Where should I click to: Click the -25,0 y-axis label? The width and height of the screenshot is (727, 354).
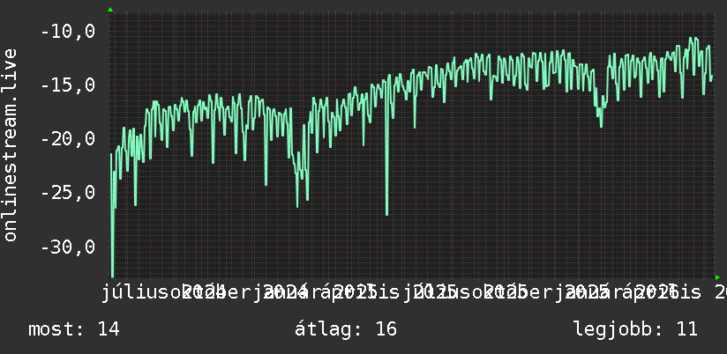coord(68,192)
